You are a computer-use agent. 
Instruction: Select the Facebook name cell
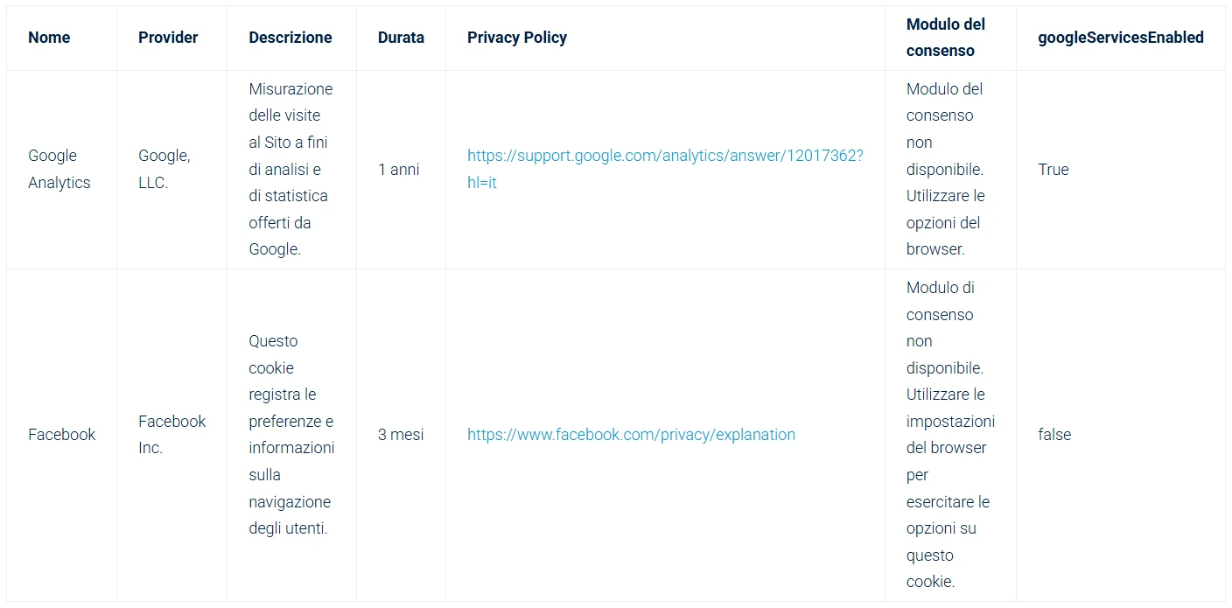tap(61, 435)
